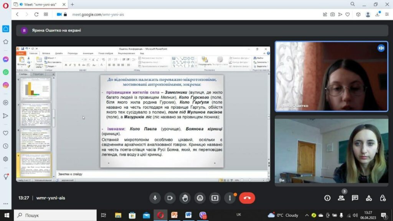393x221 pixels.
Task: Open the emoji reactions button
Action: 200,198
